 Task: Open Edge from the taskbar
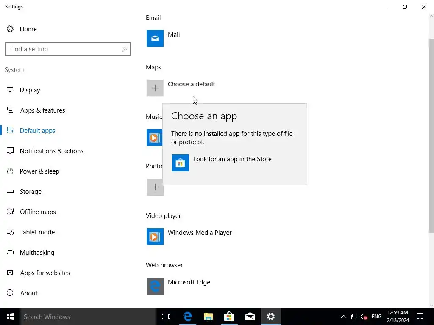click(x=187, y=317)
